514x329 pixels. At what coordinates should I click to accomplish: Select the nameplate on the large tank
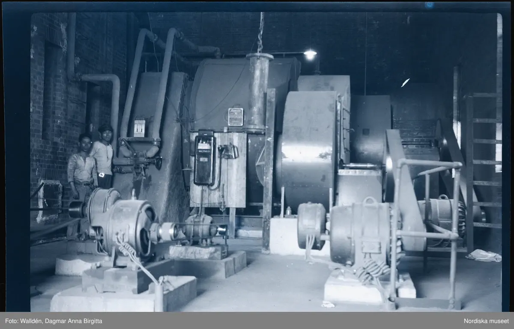pyautogui.click(x=235, y=117)
